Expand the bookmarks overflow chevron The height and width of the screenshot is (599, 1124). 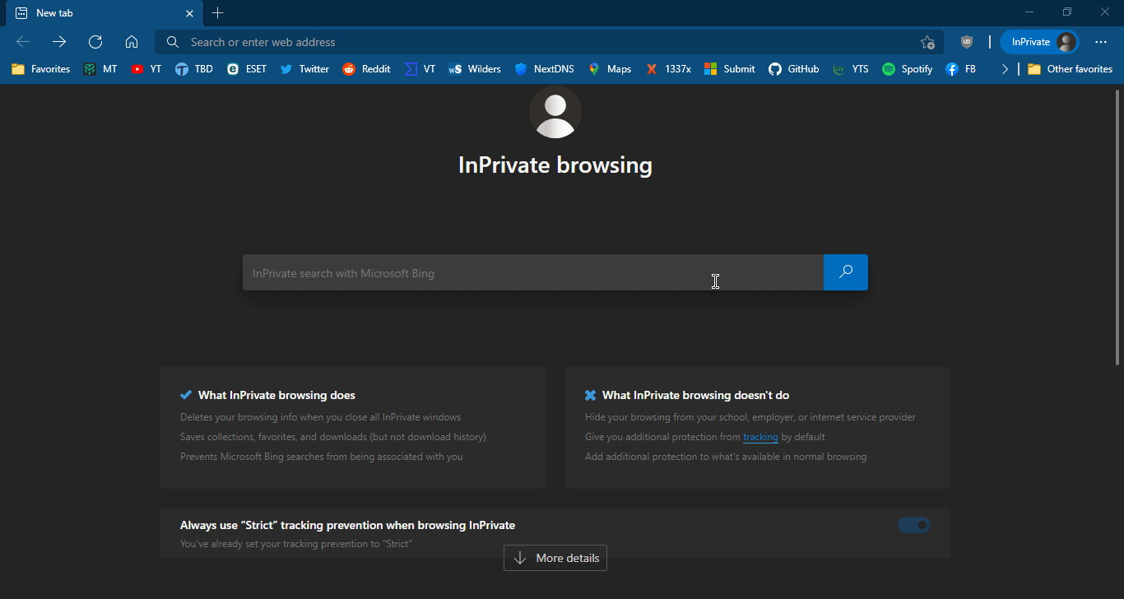[1005, 69]
